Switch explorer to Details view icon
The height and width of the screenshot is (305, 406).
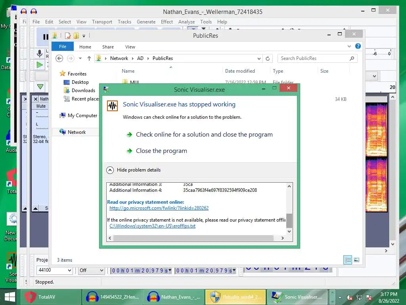(x=347, y=260)
